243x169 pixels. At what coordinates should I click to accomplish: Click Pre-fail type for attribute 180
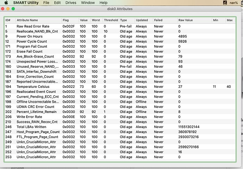coord(126,67)
